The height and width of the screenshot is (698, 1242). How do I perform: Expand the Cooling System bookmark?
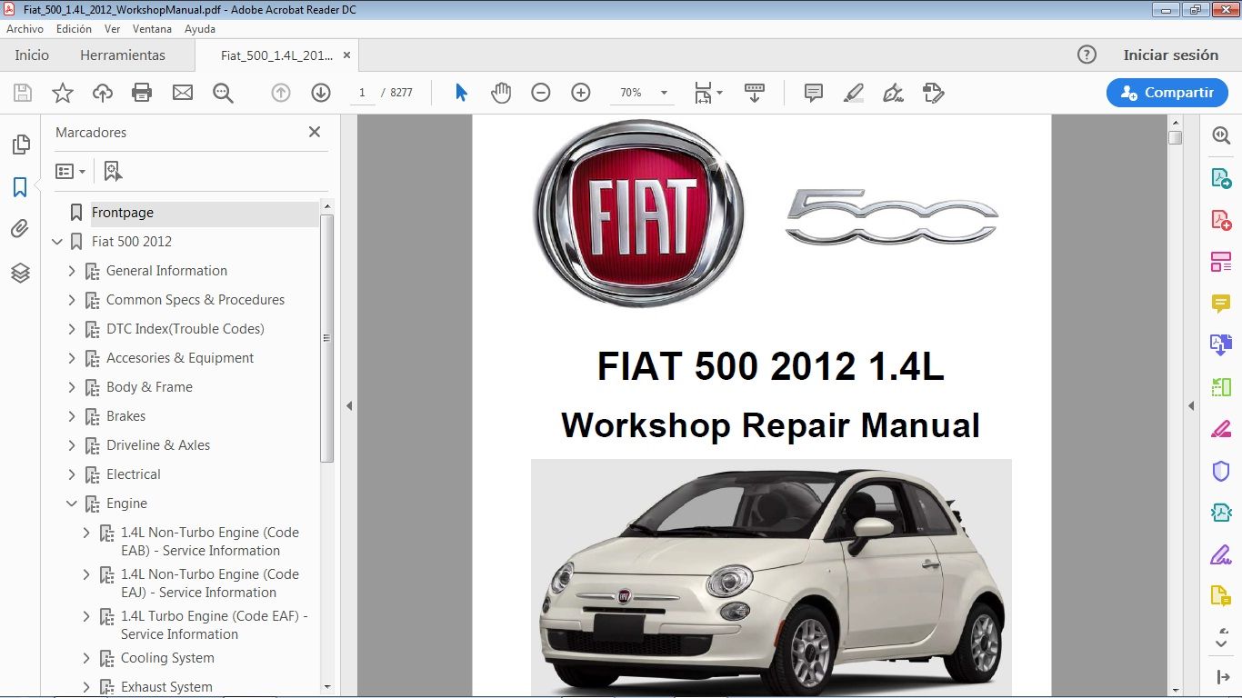pyautogui.click(x=86, y=658)
